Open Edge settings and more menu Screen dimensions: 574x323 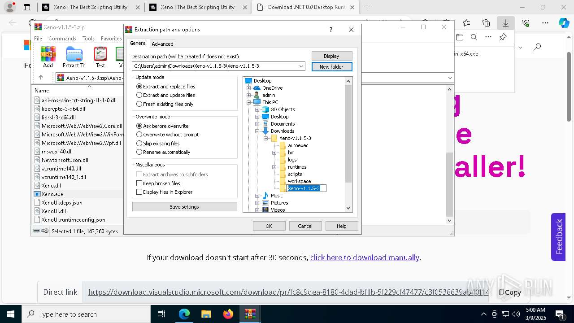(x=545, y=23)
